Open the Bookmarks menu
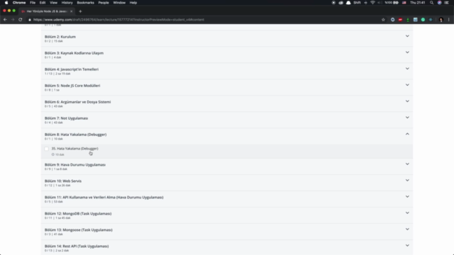Viewport: 454px width, 255px height. point(85,3)
